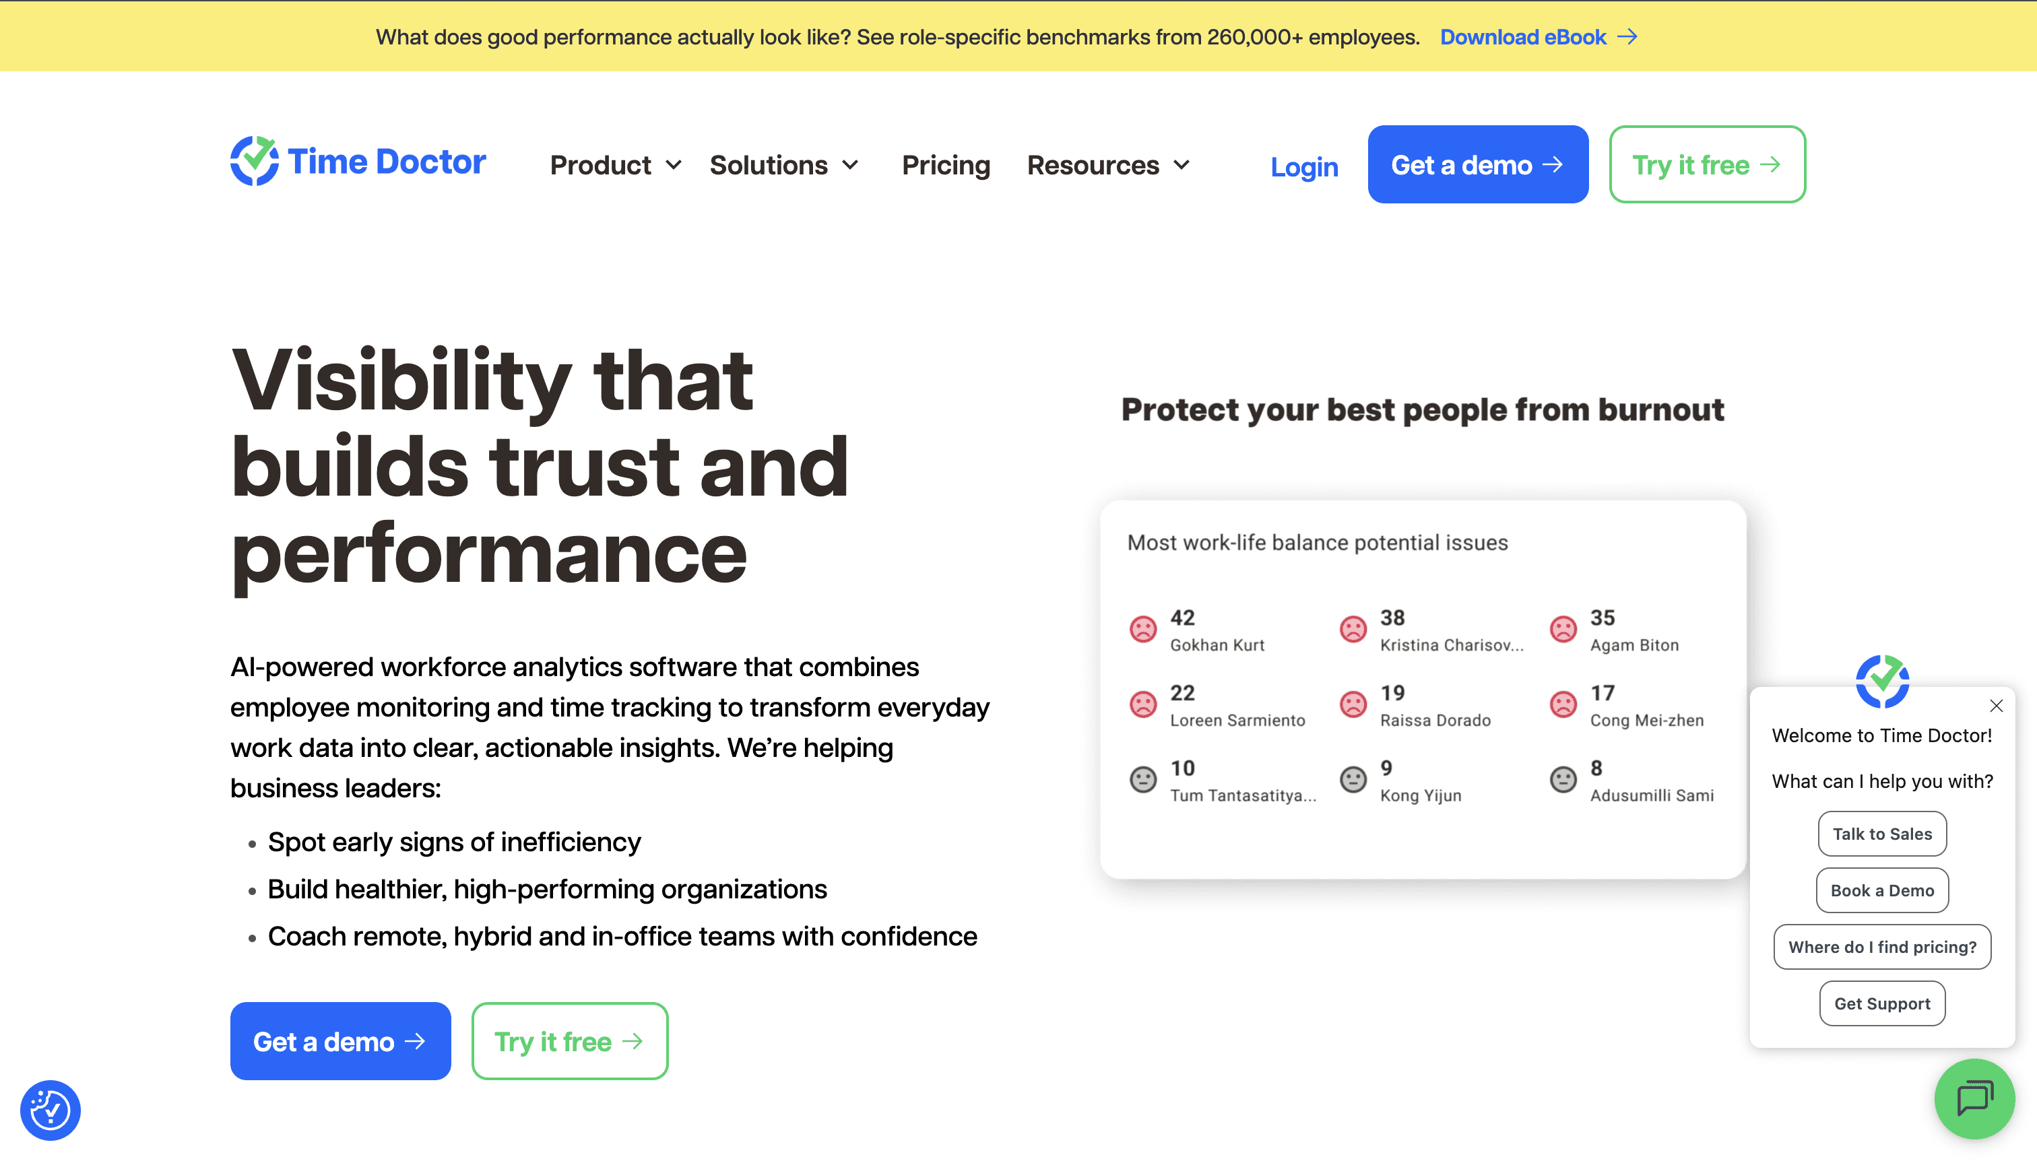The width and height of the screenshot is (2037, 1161).
Task: Open the Pricing page from navigation
Action: coord(946,165)
